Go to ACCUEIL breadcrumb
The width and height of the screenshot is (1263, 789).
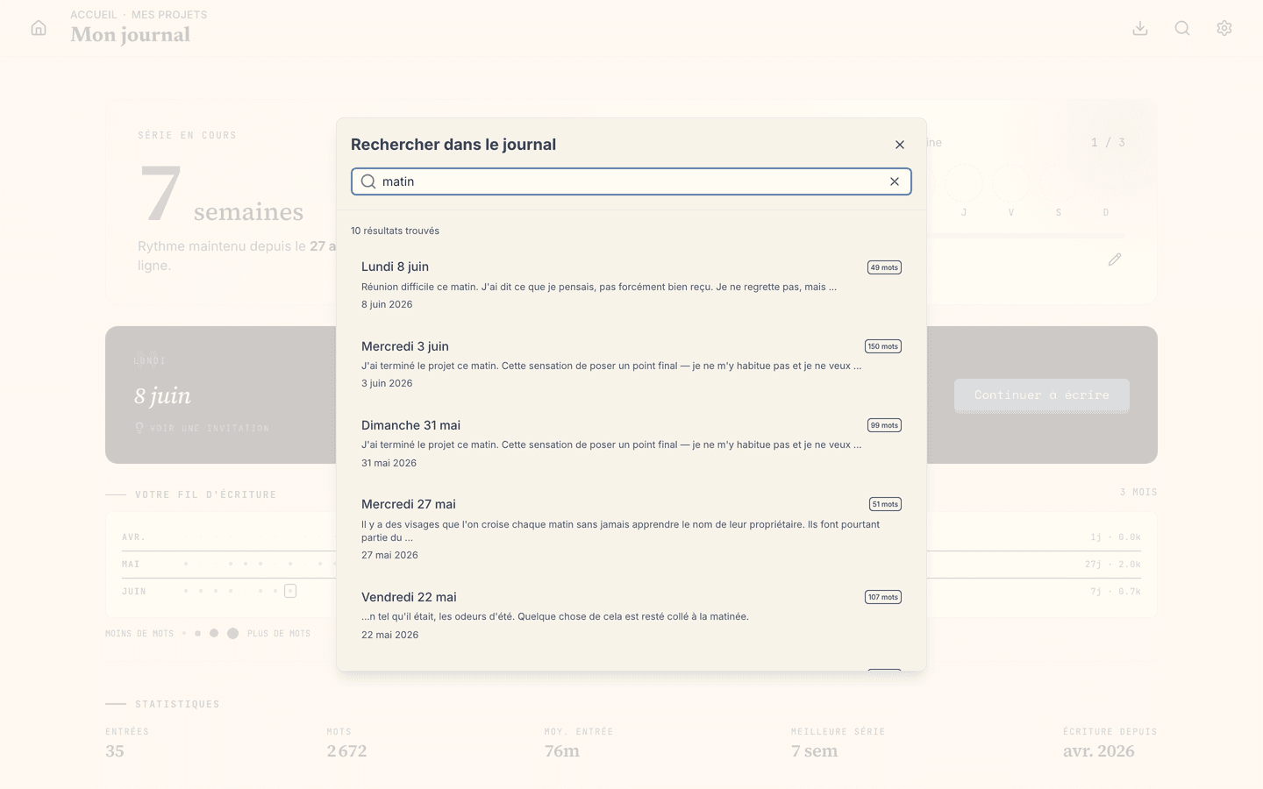pyautogui.click(x=94, y=15)
